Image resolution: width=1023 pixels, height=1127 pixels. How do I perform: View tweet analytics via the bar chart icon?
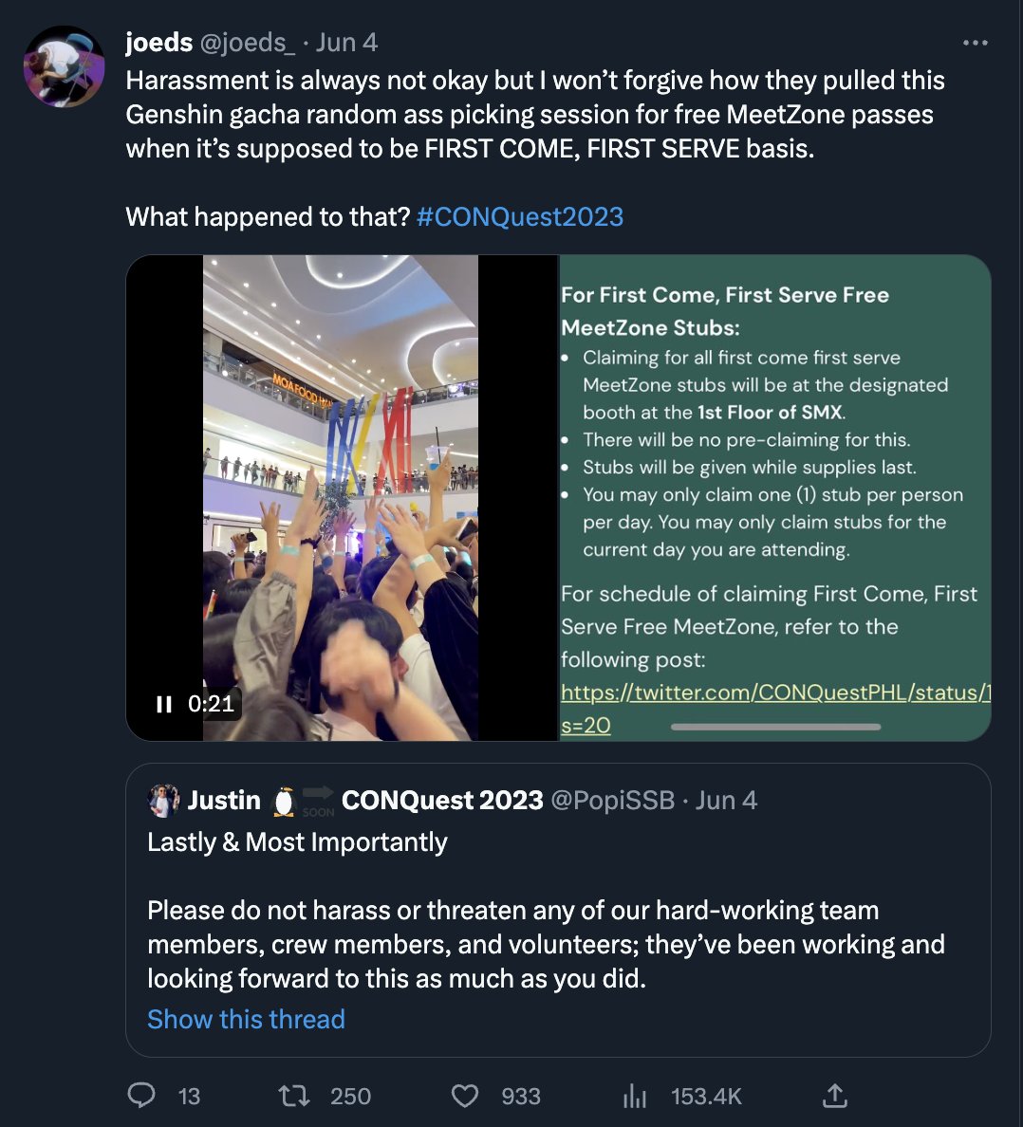point(635,1096)
